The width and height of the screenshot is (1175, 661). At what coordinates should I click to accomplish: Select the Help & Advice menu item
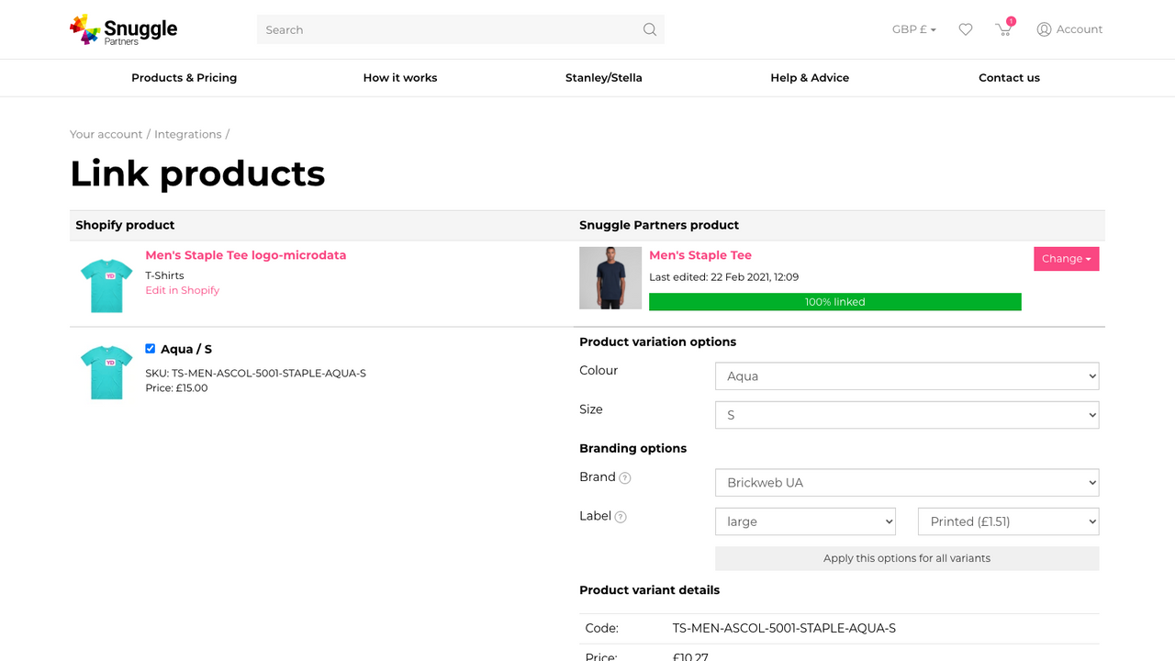[810, 78]
